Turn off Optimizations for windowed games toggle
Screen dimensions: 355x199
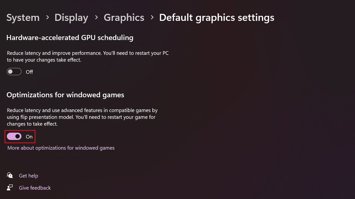pyautogui.click(x=14, y=136)
